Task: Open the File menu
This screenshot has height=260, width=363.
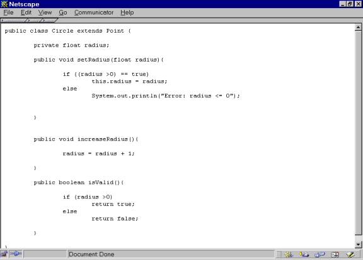Action: (9, 13)
